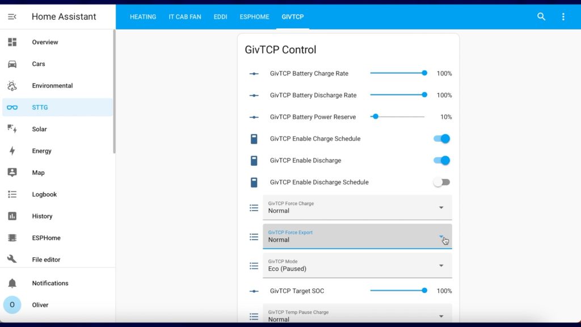Click Enable Charge Schedule entity icon
Screen dimensions: 581x327
254,139
